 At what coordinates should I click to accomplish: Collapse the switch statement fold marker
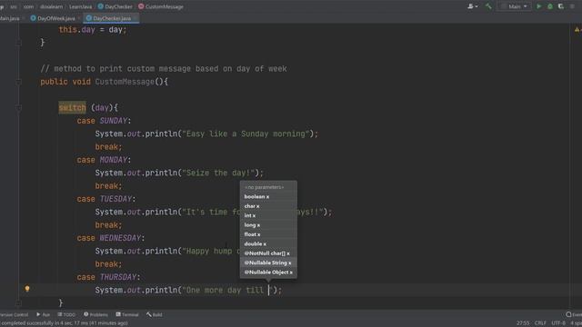[x=18, y=108]
